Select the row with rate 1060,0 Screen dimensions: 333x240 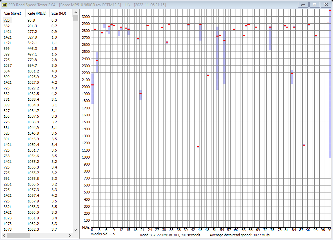[x=37, y=212]
